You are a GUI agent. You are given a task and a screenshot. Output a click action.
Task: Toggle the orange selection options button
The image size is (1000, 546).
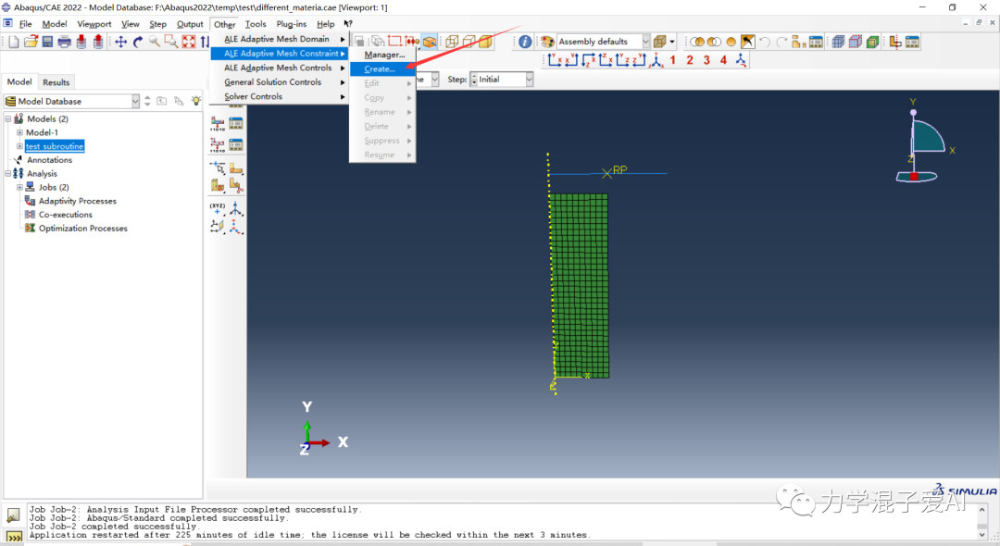coord(430,42)
